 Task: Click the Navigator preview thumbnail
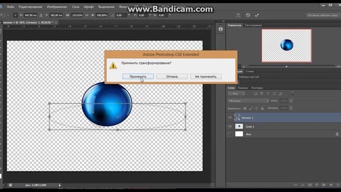click(x=287, y=46)
